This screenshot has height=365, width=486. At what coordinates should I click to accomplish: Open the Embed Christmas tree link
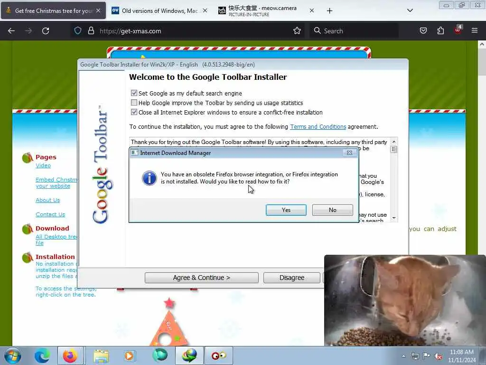pos(56,183)
